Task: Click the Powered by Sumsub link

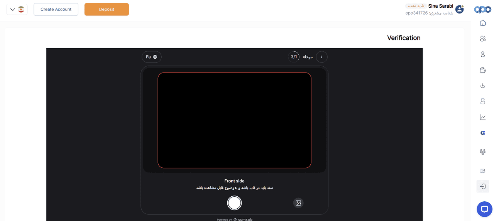Action: pos(234,219)
